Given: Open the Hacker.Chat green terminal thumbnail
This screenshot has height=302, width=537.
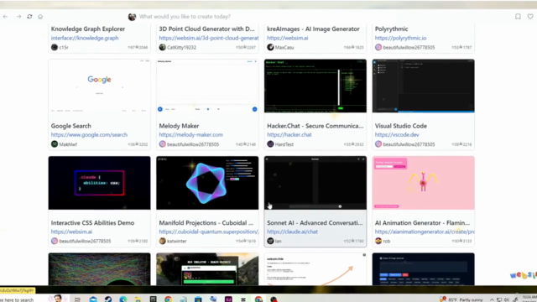Looking at the screenshot, I should tap(315, 86).
